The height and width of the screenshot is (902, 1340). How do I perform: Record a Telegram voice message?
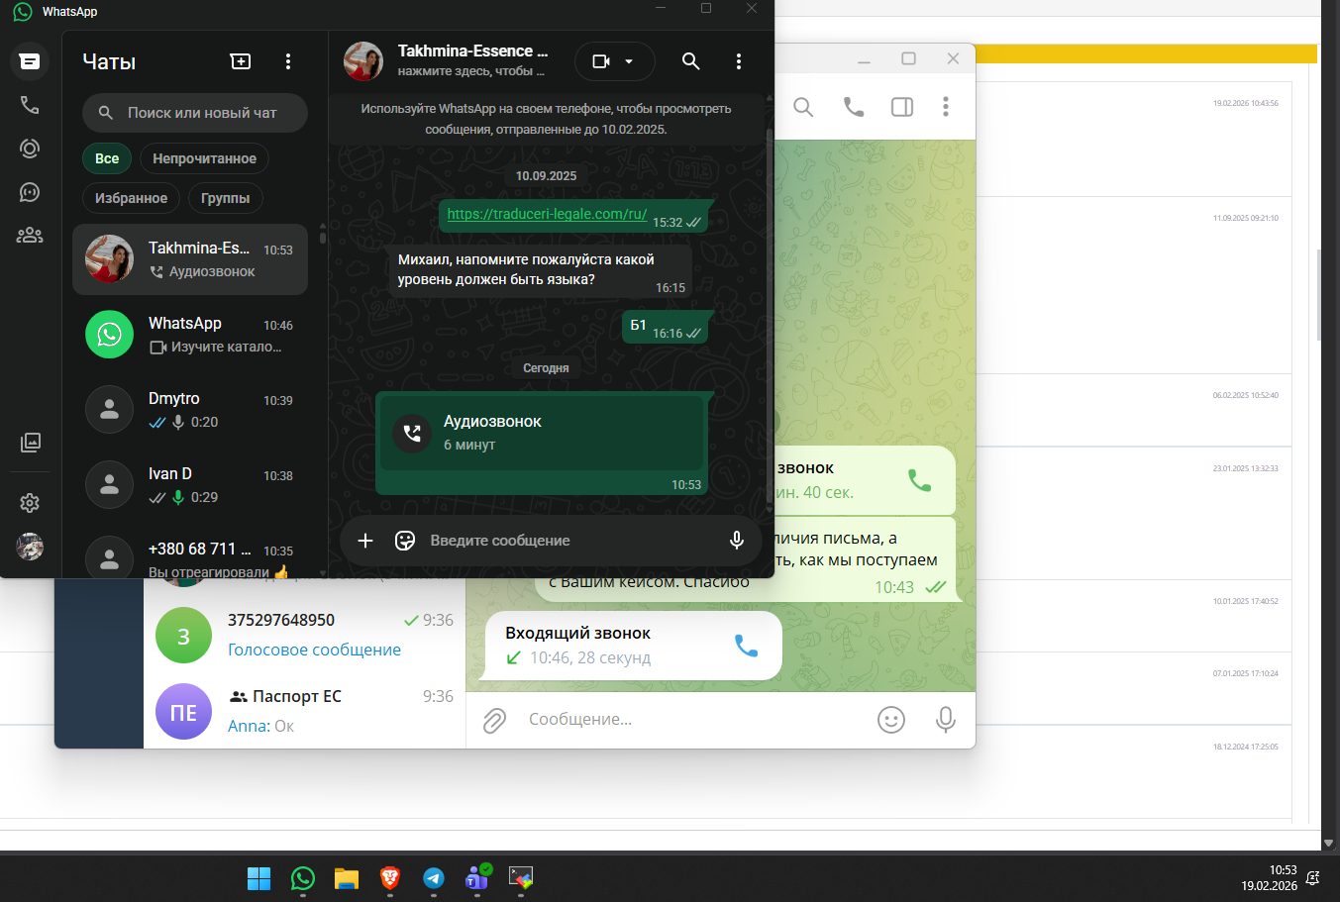[946, 720]
